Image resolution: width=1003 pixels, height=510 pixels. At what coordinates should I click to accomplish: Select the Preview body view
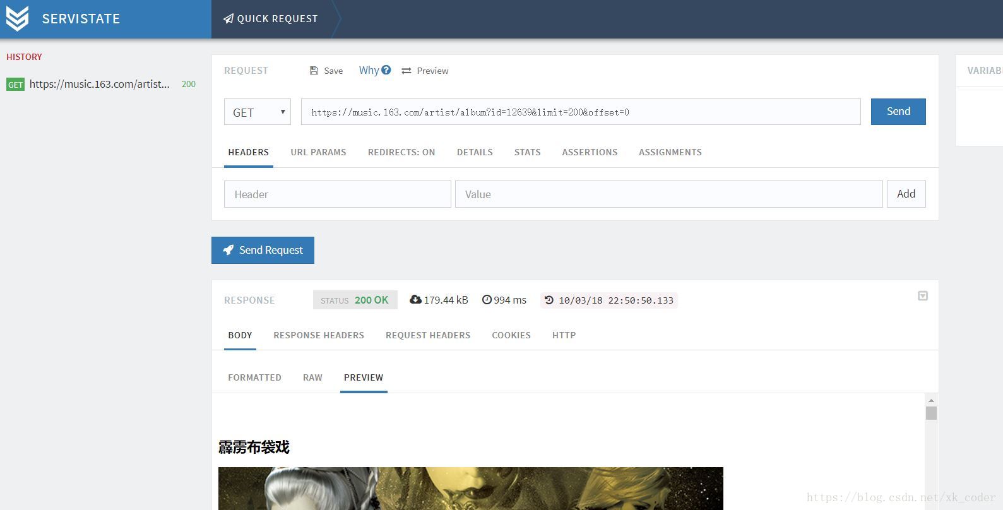click(x=364, y=377)
